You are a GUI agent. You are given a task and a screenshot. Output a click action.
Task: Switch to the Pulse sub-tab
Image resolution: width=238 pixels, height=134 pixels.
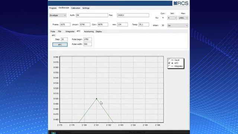53,31
